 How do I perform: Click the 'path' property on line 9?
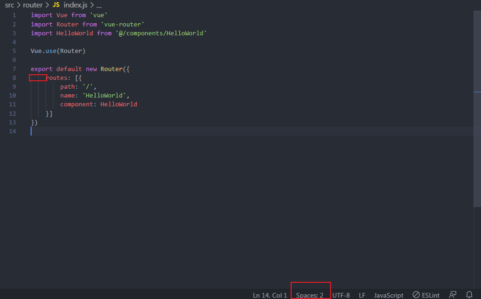click(x=67, y=87)
